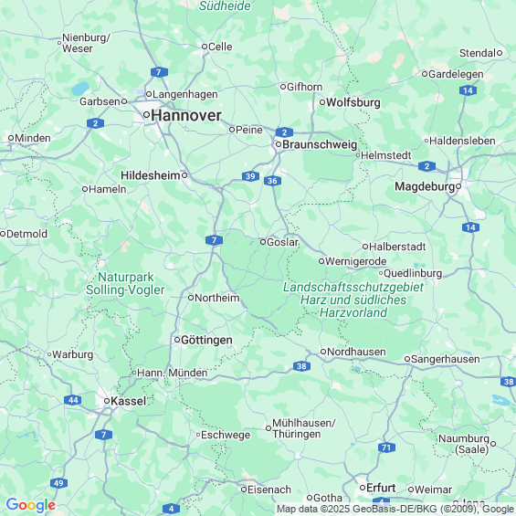516x516 pixels.
Task: Click the A14 shield near Gardelegen
Action: tap(468, 90)
